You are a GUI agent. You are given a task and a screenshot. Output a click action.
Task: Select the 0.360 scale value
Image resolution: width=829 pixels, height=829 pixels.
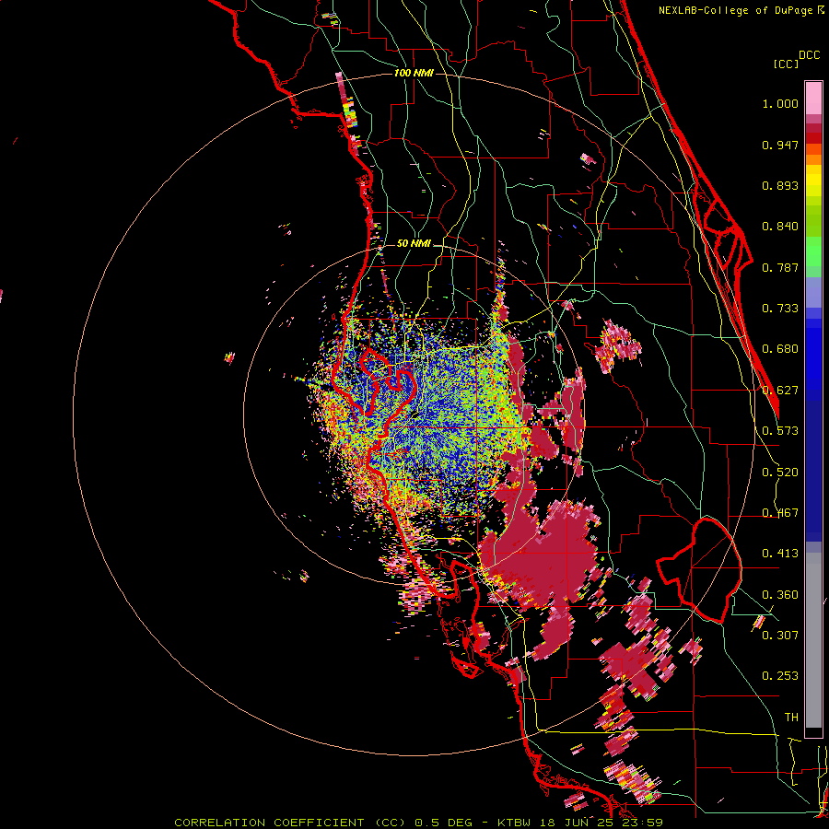point(780,595)
